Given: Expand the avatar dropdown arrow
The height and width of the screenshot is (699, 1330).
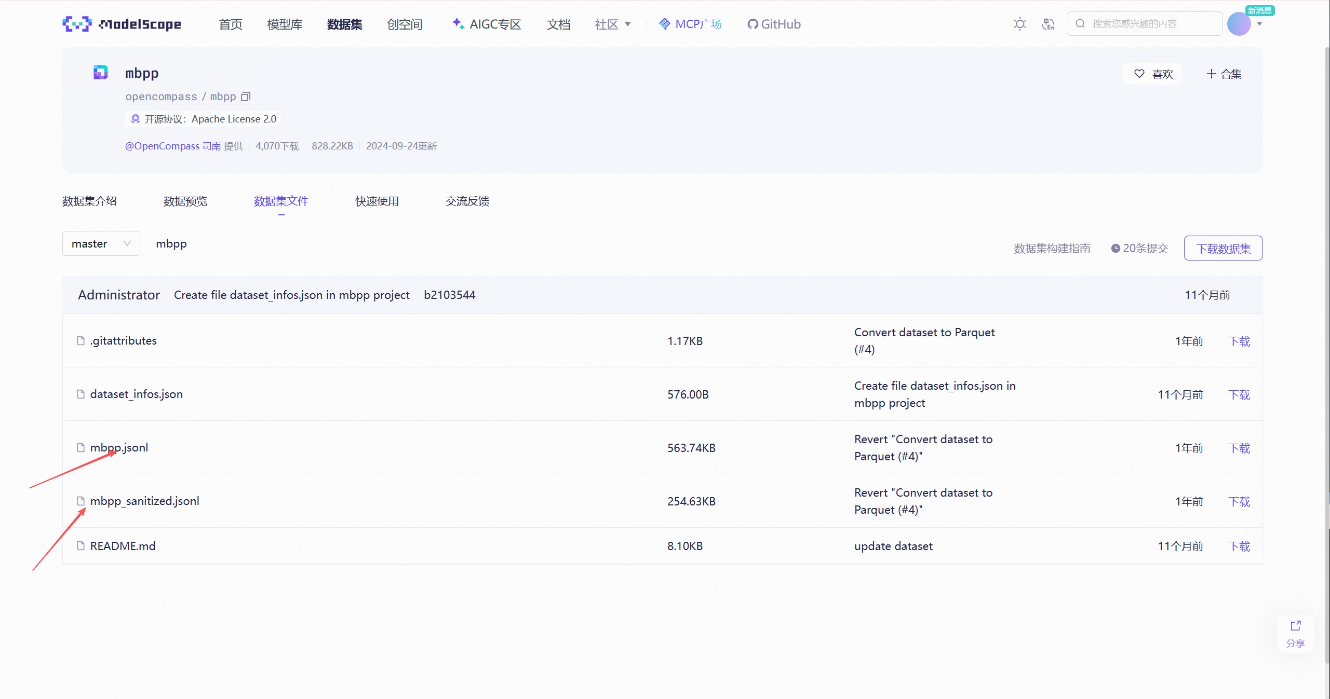Looking at the screenshot, I should pos(1259,24).
